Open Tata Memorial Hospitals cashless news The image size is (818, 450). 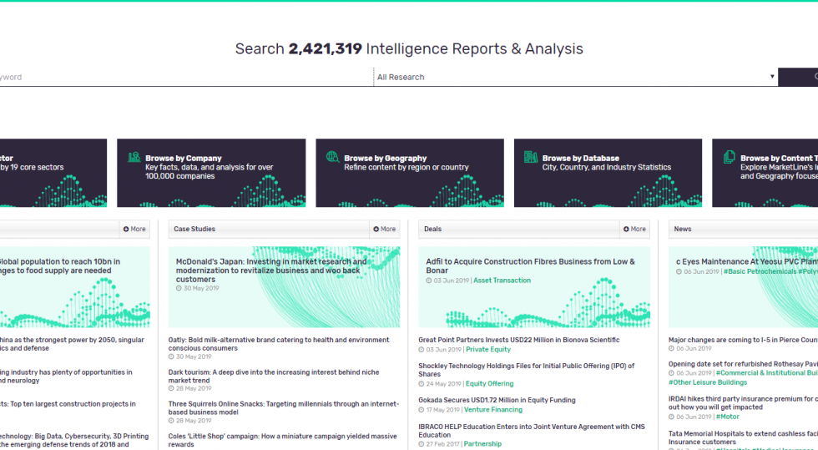743,437
